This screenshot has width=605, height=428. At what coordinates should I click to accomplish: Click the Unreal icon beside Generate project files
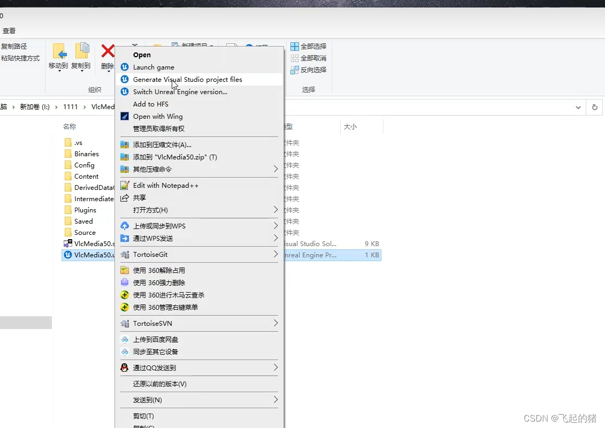125,80
